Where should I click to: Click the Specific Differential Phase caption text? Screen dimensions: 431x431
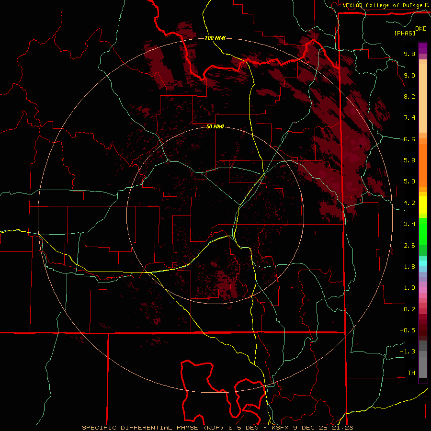click(x=217, y=428)
